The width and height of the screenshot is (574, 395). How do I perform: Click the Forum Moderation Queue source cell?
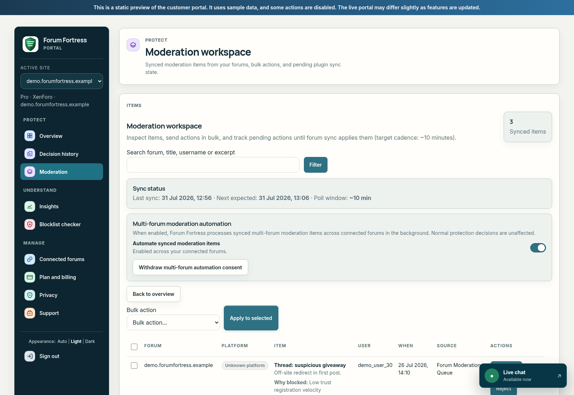point(459,369)
